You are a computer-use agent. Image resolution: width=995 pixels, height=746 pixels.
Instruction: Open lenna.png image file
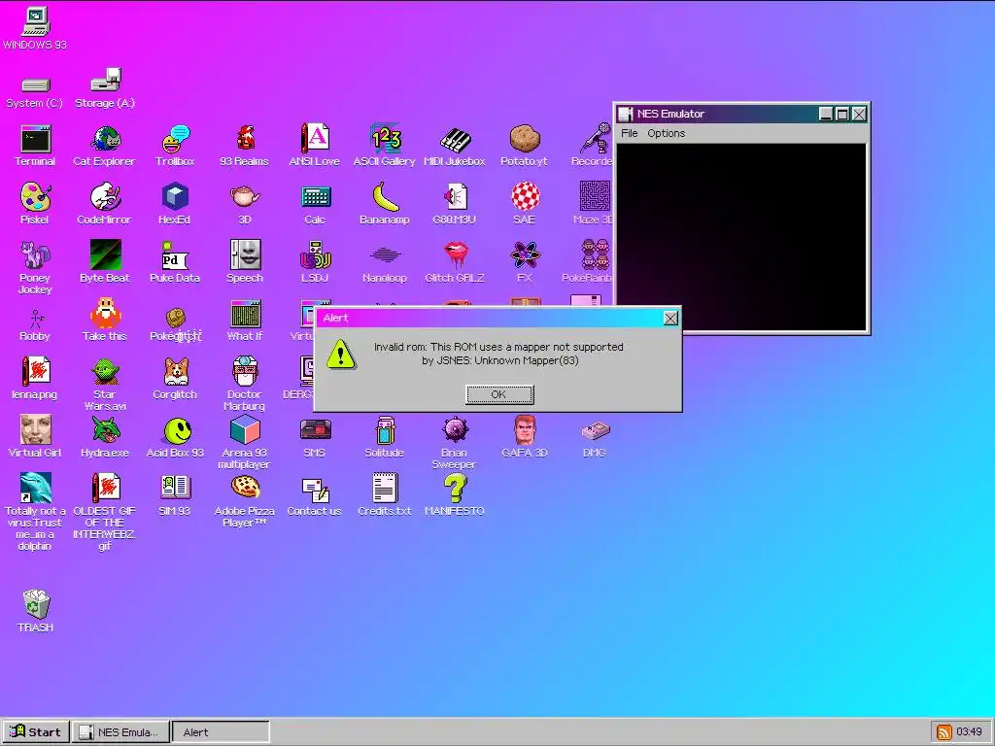(x=35, y=372)
